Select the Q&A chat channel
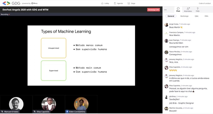The height and width of the screenshot is (114, 213). pos(196,16)
